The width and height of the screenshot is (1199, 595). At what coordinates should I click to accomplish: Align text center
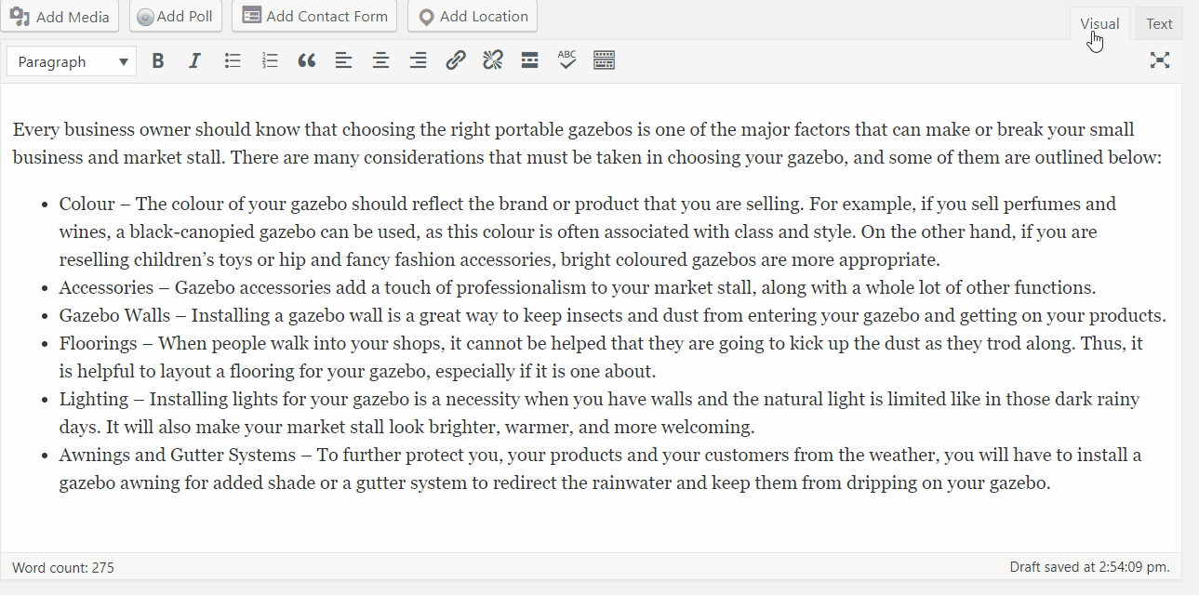point(381,61)
